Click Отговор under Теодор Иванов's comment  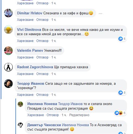click(x=42, y=95)
